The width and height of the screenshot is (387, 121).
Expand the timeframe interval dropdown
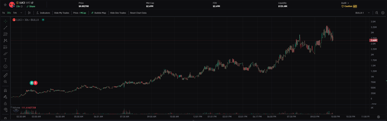point(21,13)
